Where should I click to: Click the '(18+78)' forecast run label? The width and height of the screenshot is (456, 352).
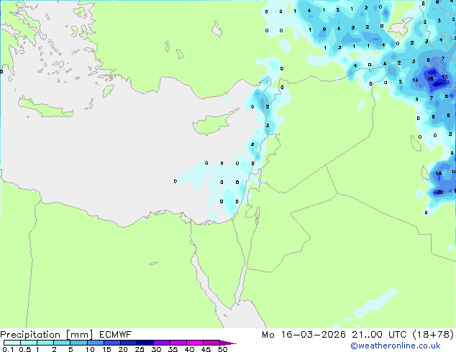433,335
